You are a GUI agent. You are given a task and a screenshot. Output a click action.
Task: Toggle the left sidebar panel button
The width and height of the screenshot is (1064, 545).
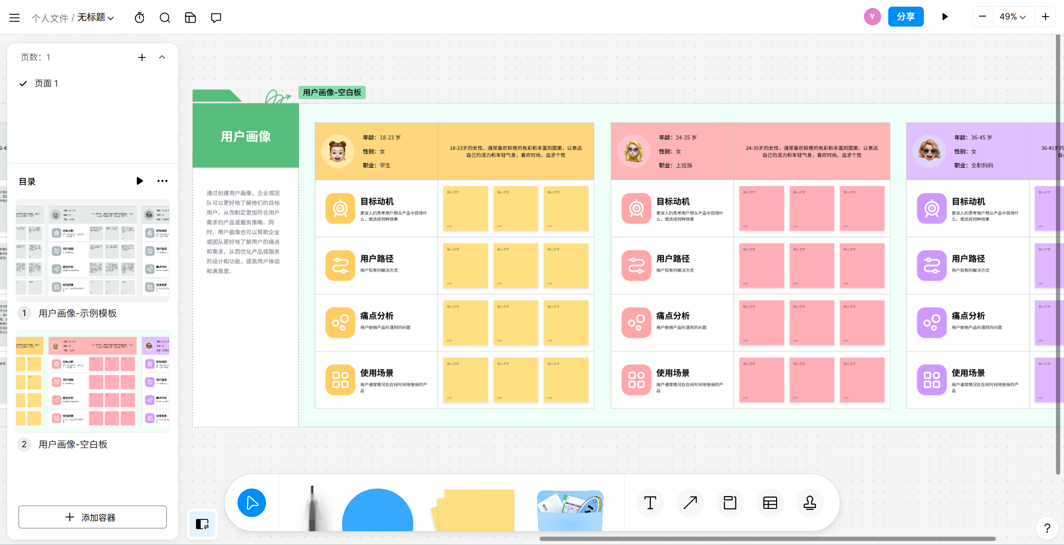click(x=202, y=524)
